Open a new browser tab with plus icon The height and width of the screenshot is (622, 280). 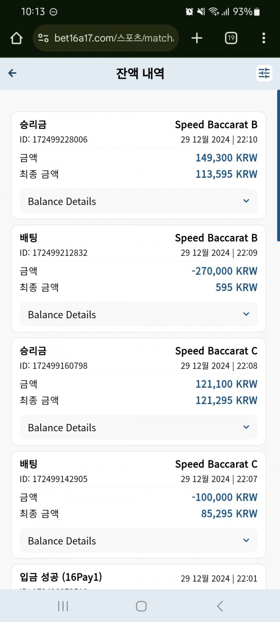click(197, 38)
